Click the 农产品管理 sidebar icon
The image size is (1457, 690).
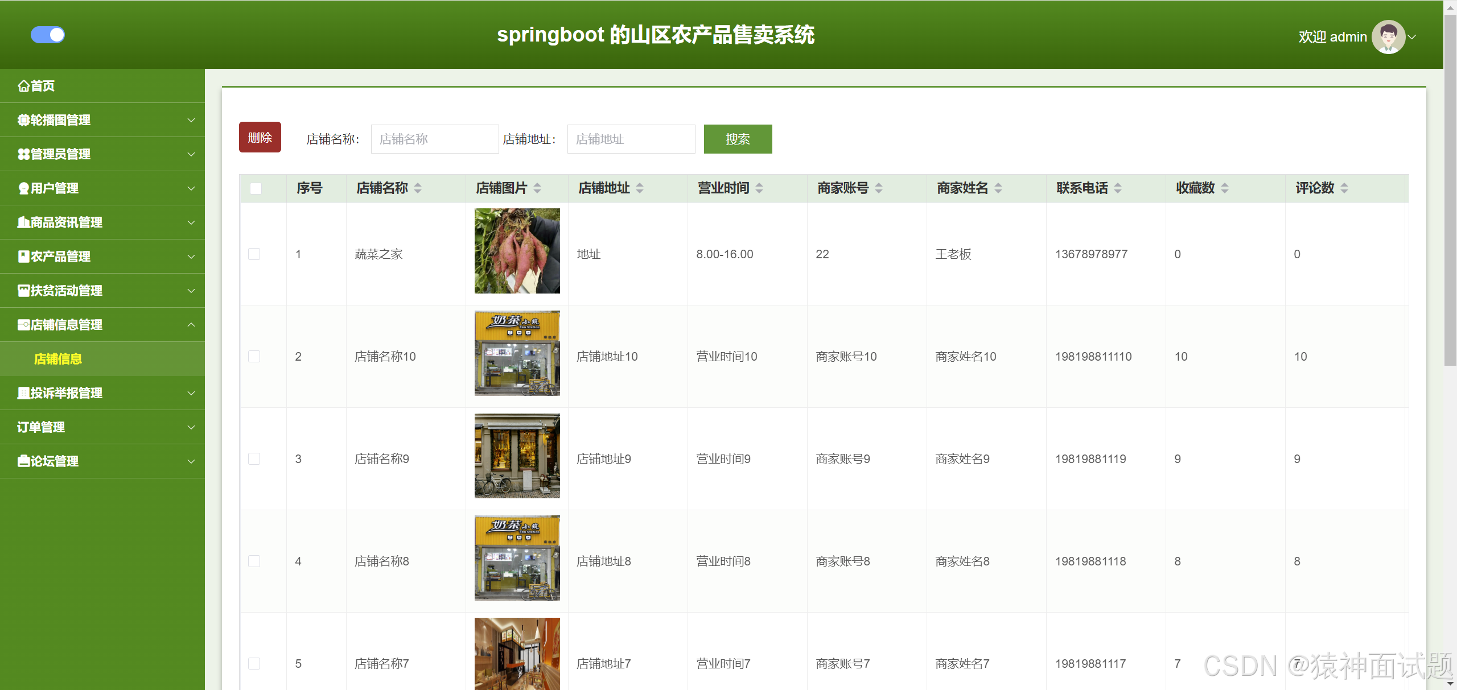(x=23, y=257)
